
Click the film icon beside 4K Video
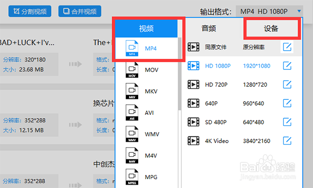tap(194, 141)
